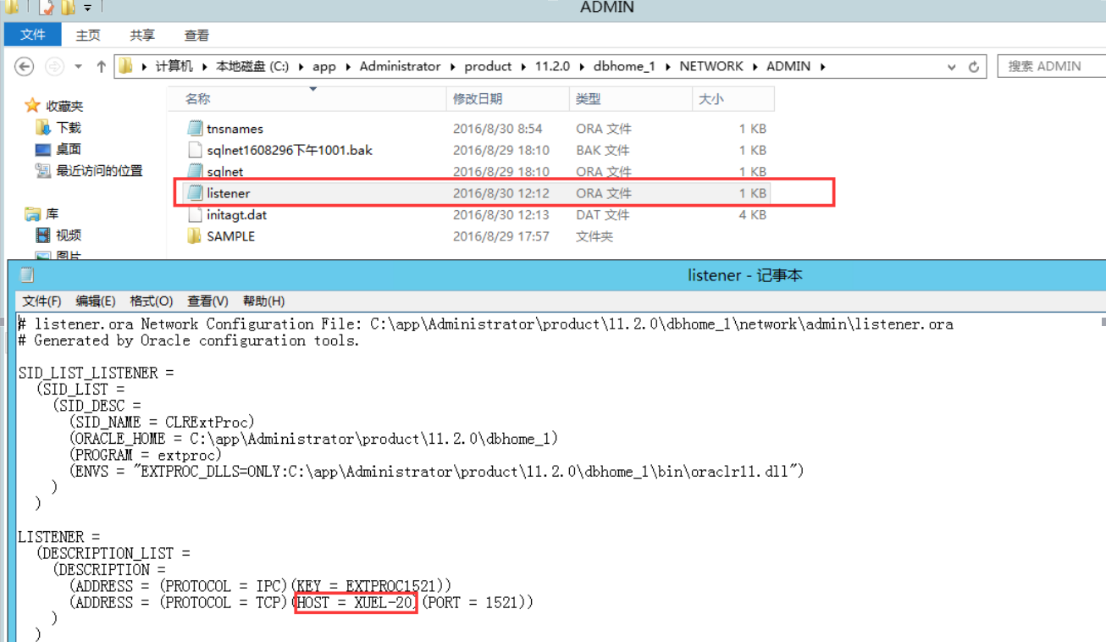1106x642 pixels.
Task: Sort files by 类型 column
Action: click(x=630, y=99)
